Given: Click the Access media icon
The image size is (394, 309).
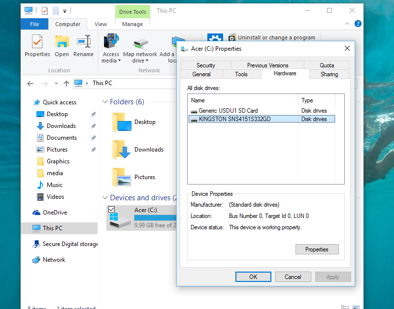Looking at the screenshot, I should (x=111, y=41).
